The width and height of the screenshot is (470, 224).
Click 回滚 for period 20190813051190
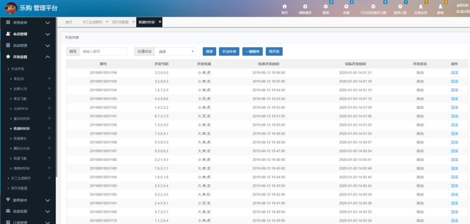coord(454,125)
